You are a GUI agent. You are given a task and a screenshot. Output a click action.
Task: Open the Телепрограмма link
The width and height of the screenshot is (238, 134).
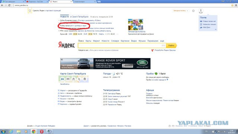click(x=111, y=90)
